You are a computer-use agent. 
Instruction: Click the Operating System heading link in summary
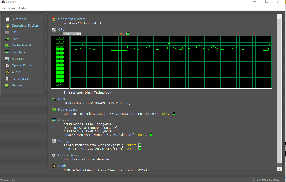pyautogui.click(x=72, y=19)
